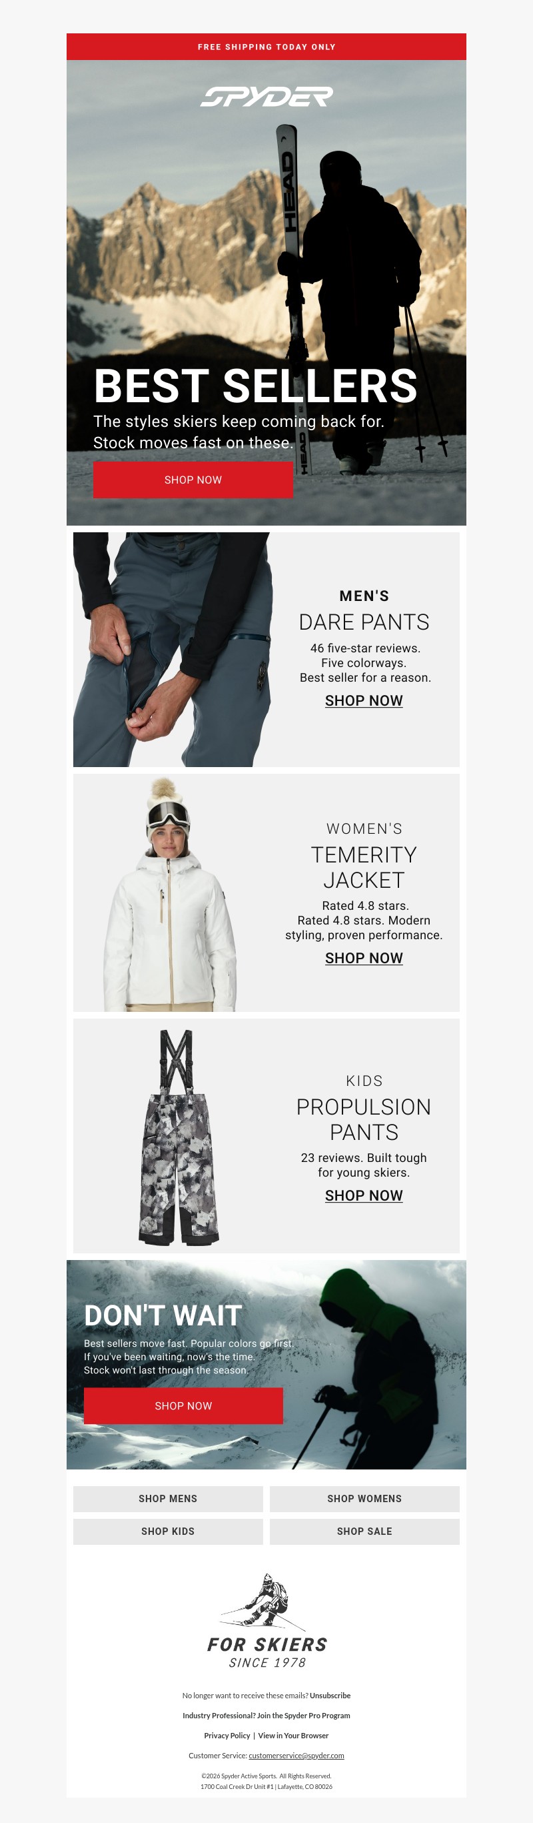
Task: Open the Shop Womens category
Action: pos(364,1499)
